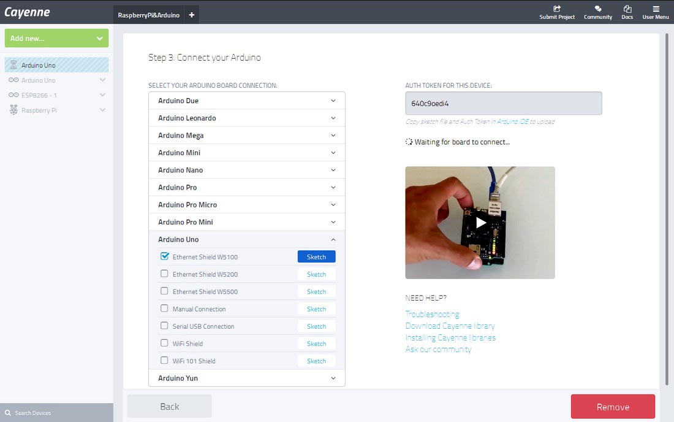Click the auth token field

(503, 103)
